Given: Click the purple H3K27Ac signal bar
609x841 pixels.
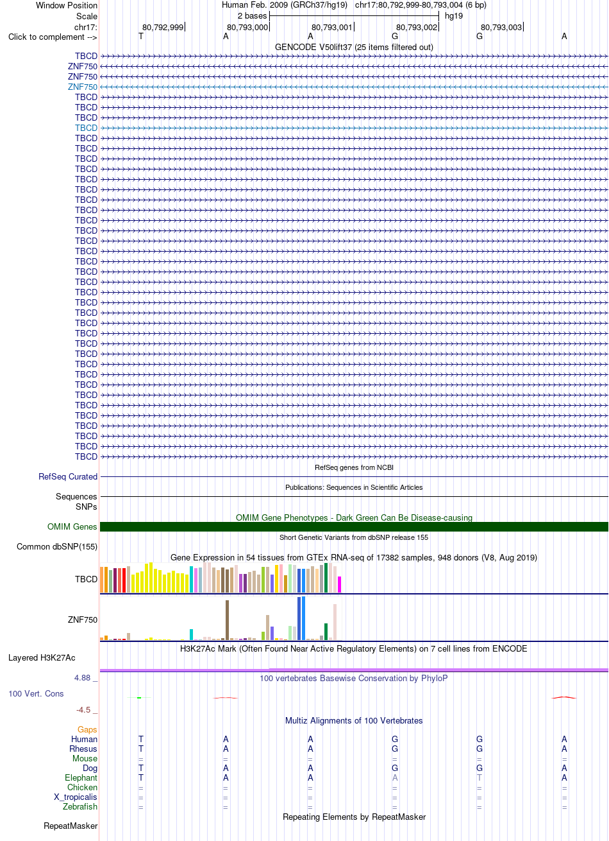Looking at the screenshot, I should (x=354, y=670).
